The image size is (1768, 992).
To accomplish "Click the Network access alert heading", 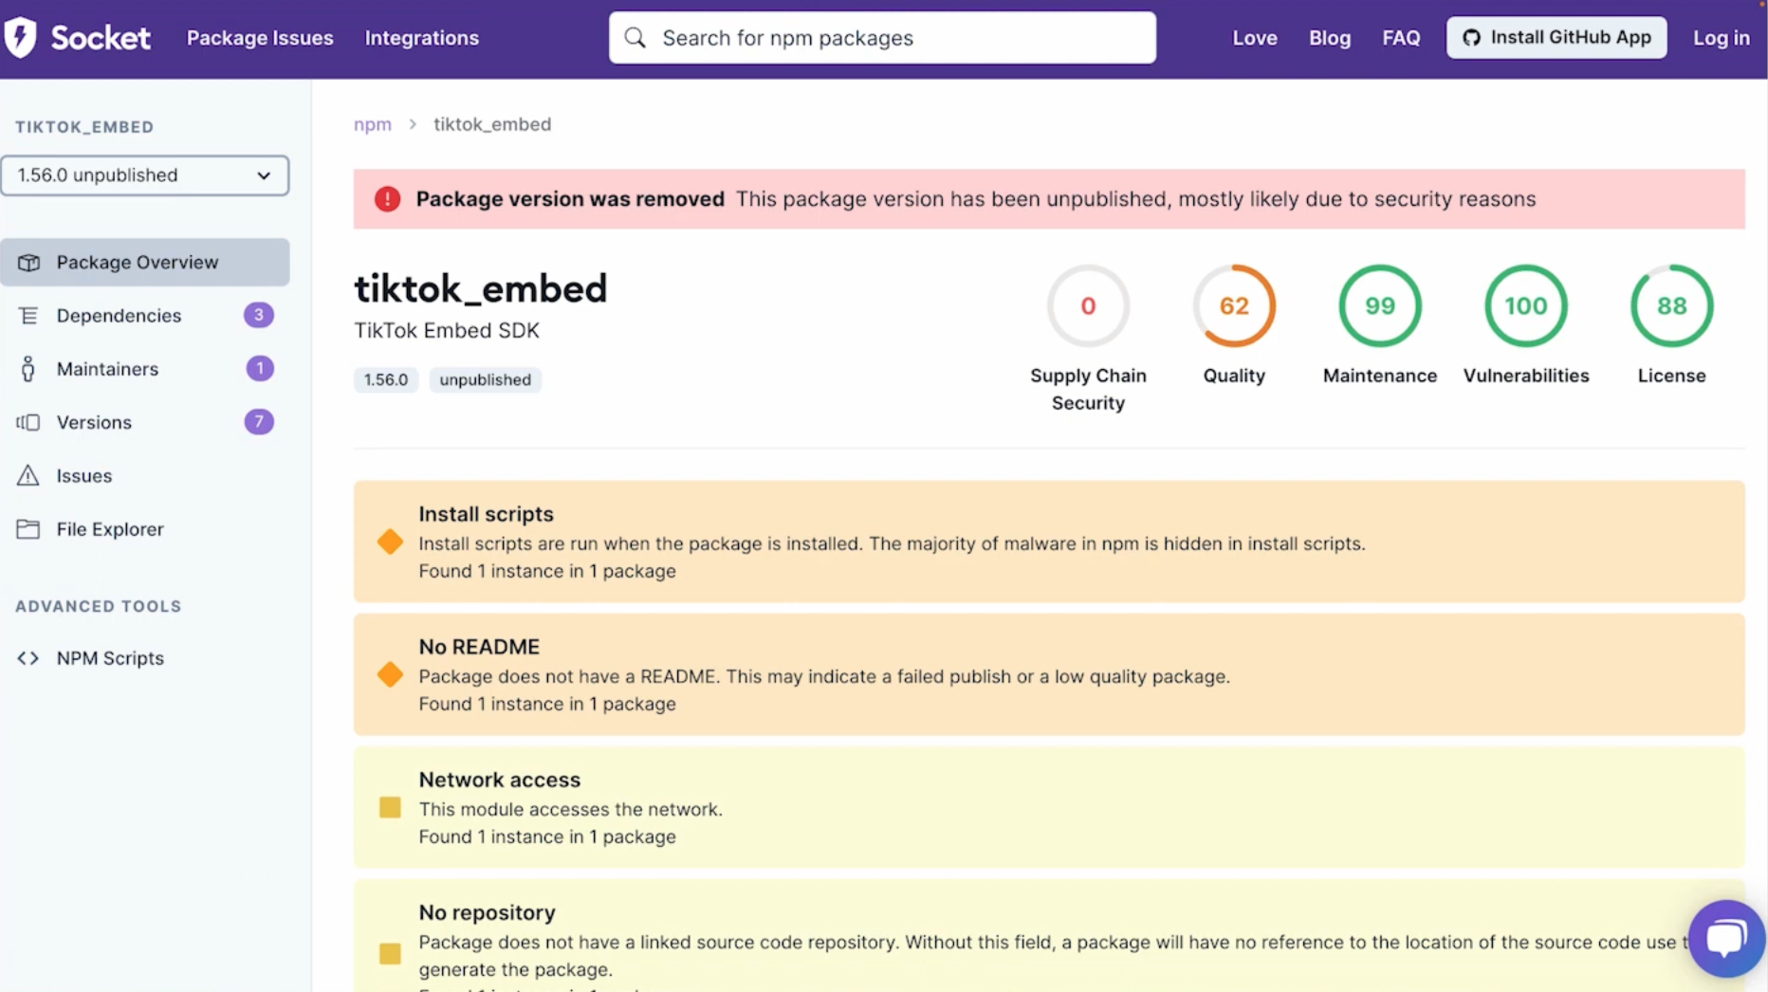I will pos(499,780).
